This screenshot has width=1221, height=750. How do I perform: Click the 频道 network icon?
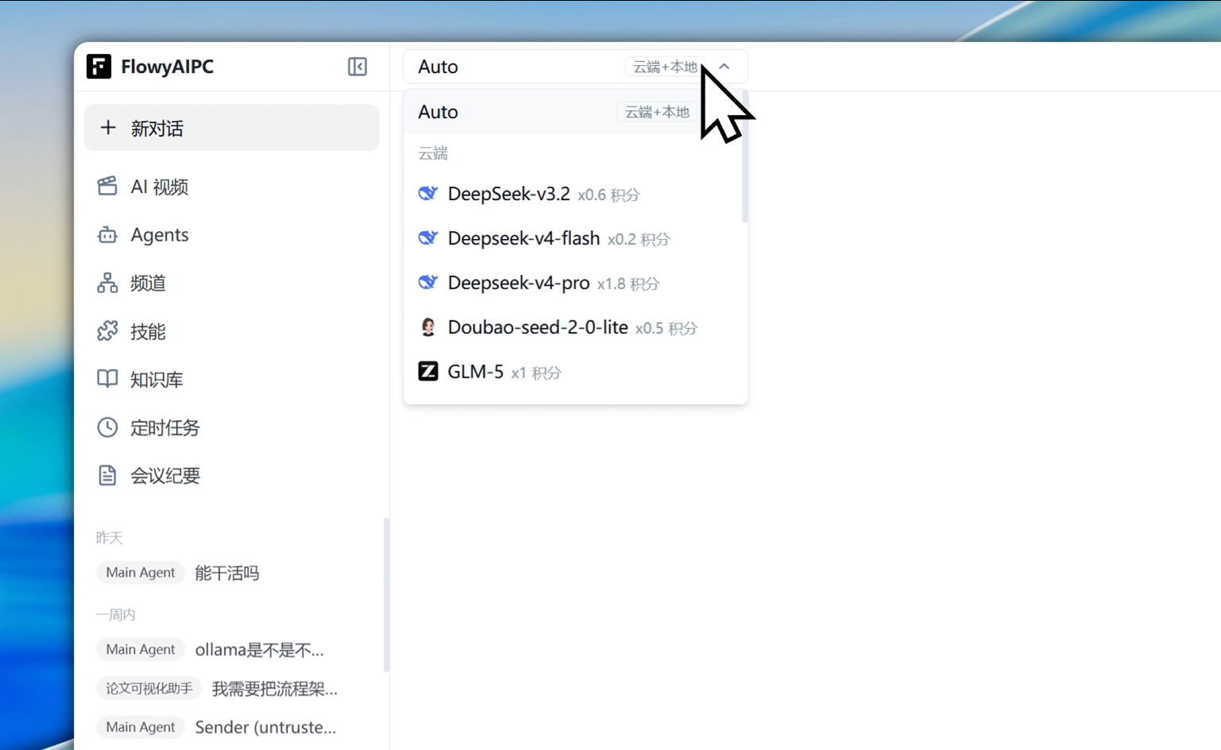(x=107, y=283)
